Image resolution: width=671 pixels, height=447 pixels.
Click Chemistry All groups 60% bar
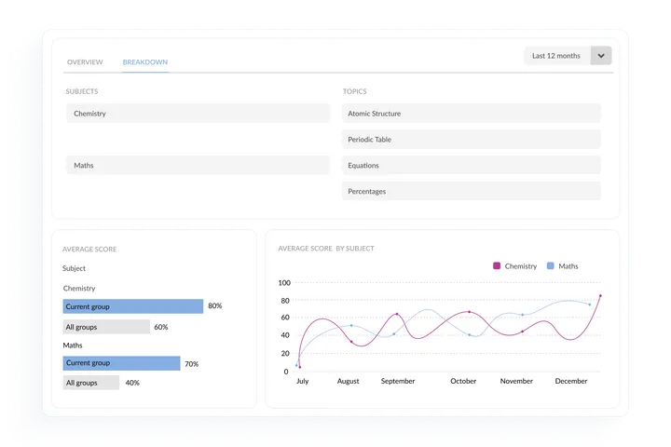click(106, 327)
